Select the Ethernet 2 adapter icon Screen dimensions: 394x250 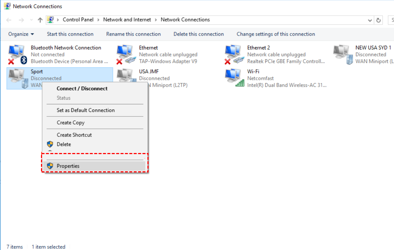234,54
